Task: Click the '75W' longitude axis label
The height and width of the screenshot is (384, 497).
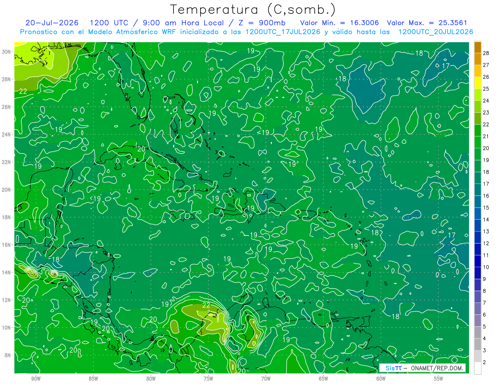Action: (208, 379)
